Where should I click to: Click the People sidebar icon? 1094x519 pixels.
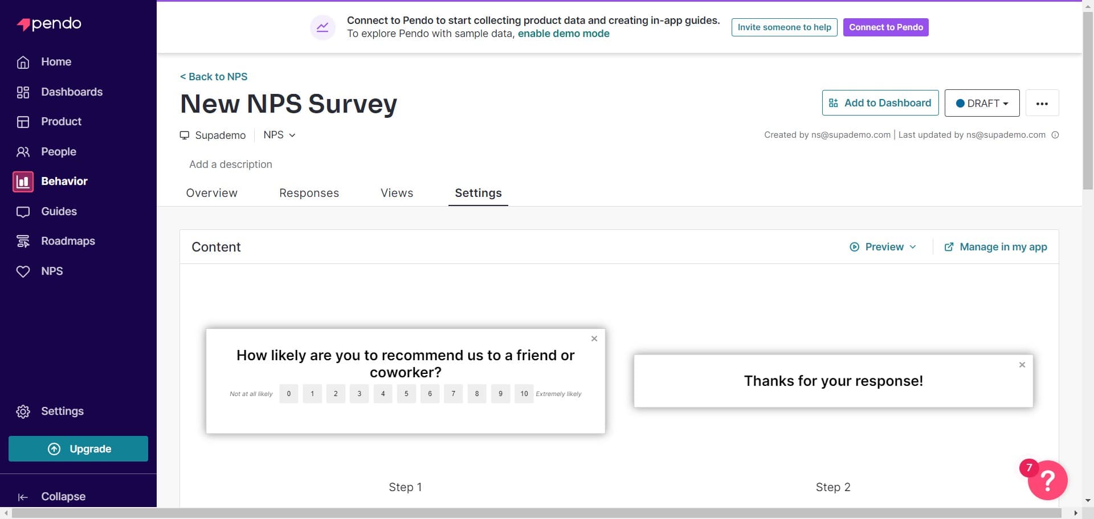click(23, 151)
